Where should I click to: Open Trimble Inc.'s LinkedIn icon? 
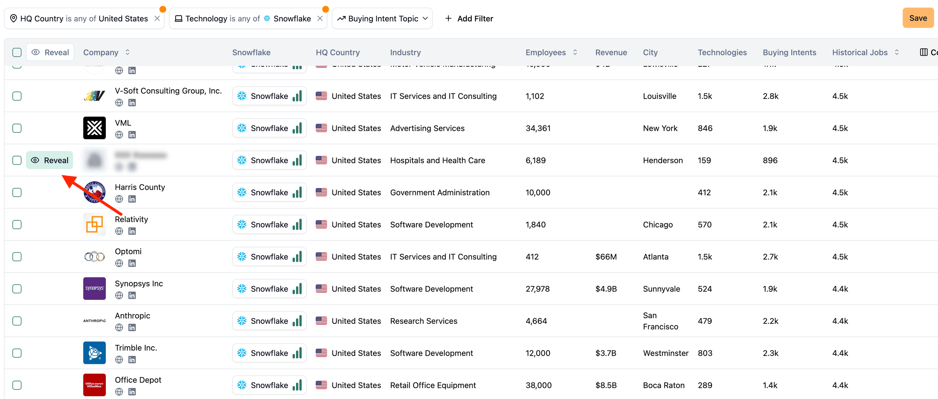(x=132, y=359)
